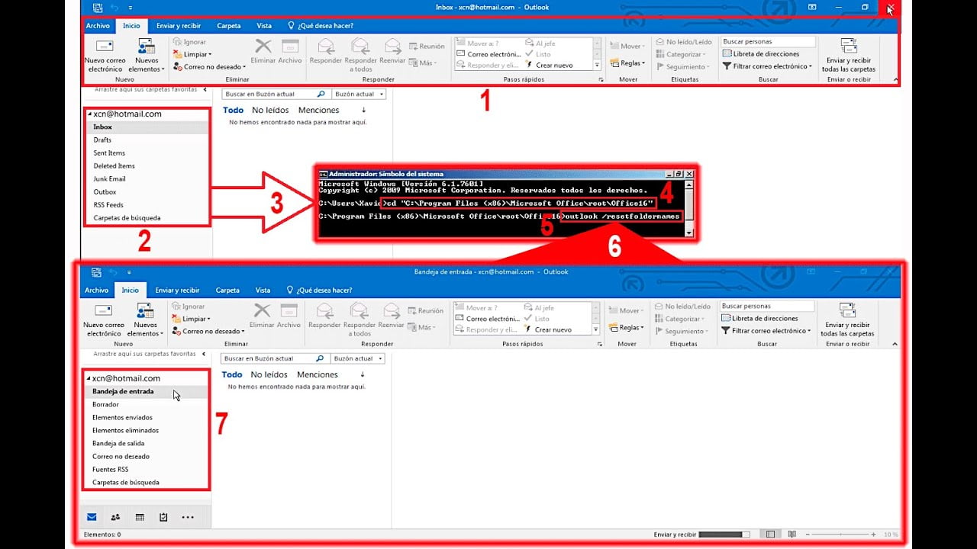
Task: Switch to Enviar y recibir tab in Inbox window
Action: click(179, 25)
